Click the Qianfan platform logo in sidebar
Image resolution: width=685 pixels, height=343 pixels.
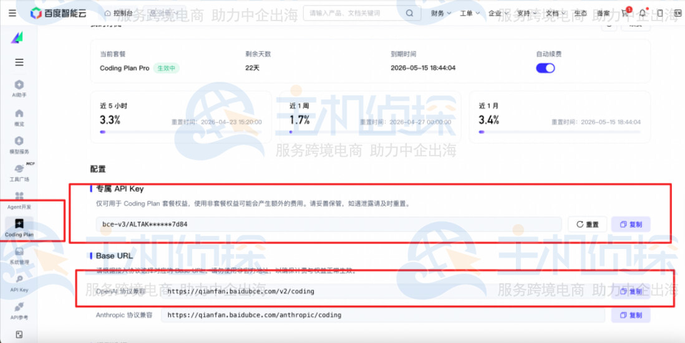coord(17,37)
